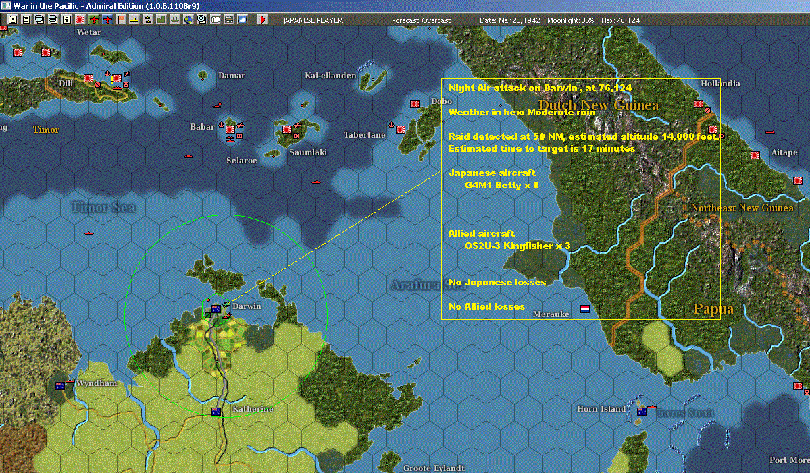The height and width of the screenshot is (473, 810).
Task: Click the 'No Allied losses' line
Action: (486, 306)
